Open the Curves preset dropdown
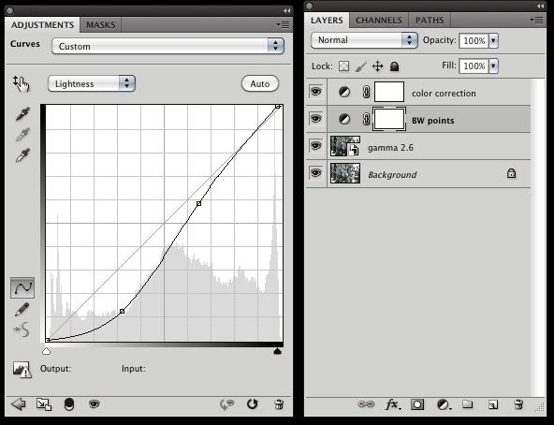 168,46
